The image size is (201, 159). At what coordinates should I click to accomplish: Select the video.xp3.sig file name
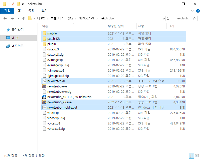56,118
